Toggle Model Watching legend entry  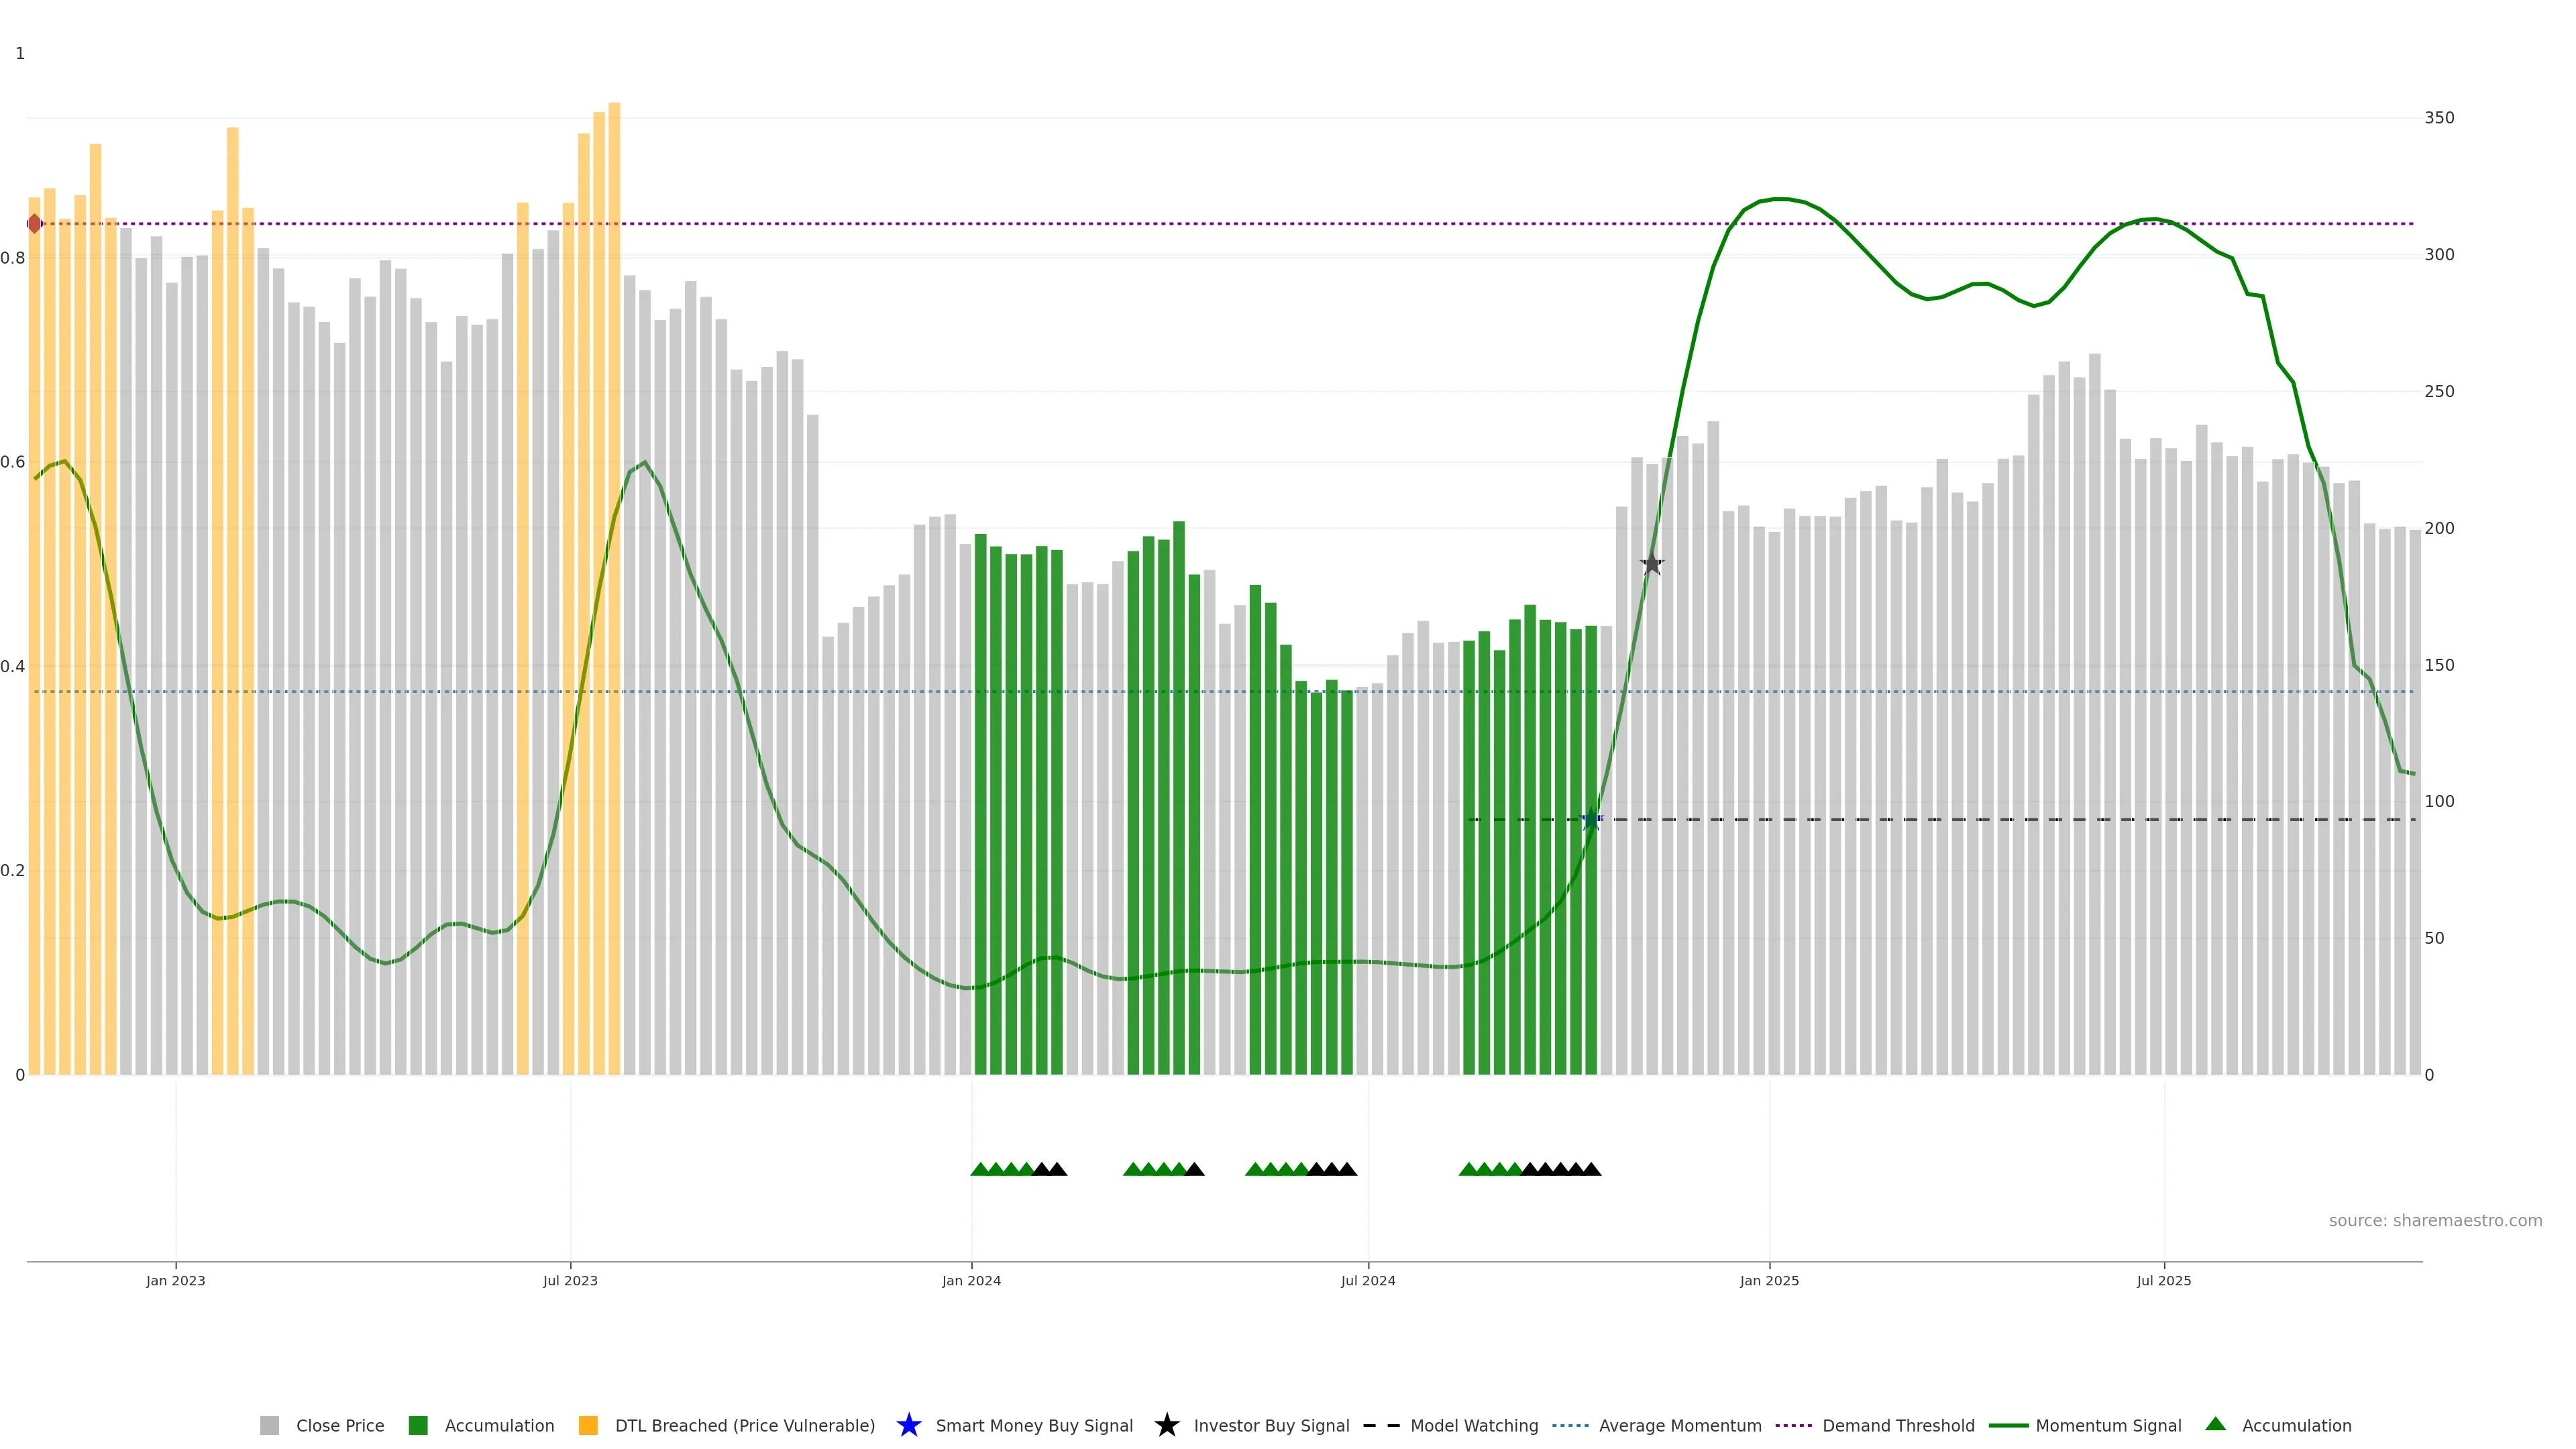pyautogui.click(x=1474, y=1425)
